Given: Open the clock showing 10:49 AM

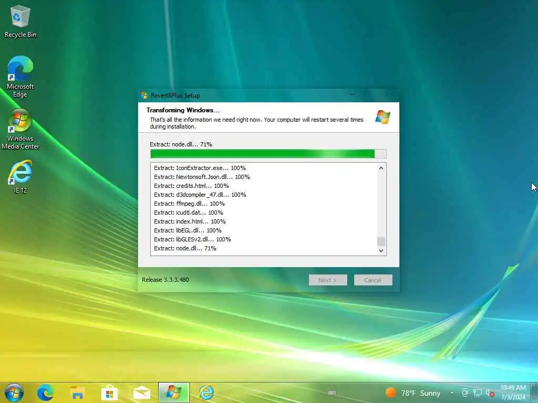Looking at the screenshot, I should [513, 393].
